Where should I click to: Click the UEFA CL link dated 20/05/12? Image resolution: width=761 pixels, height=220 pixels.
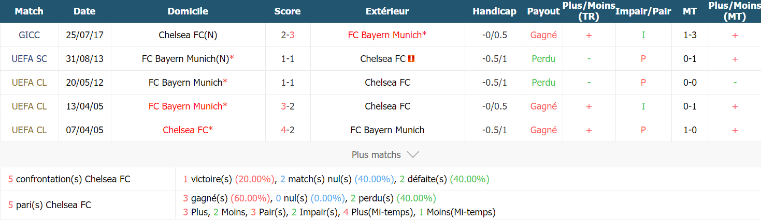click(x=29, y=83)
